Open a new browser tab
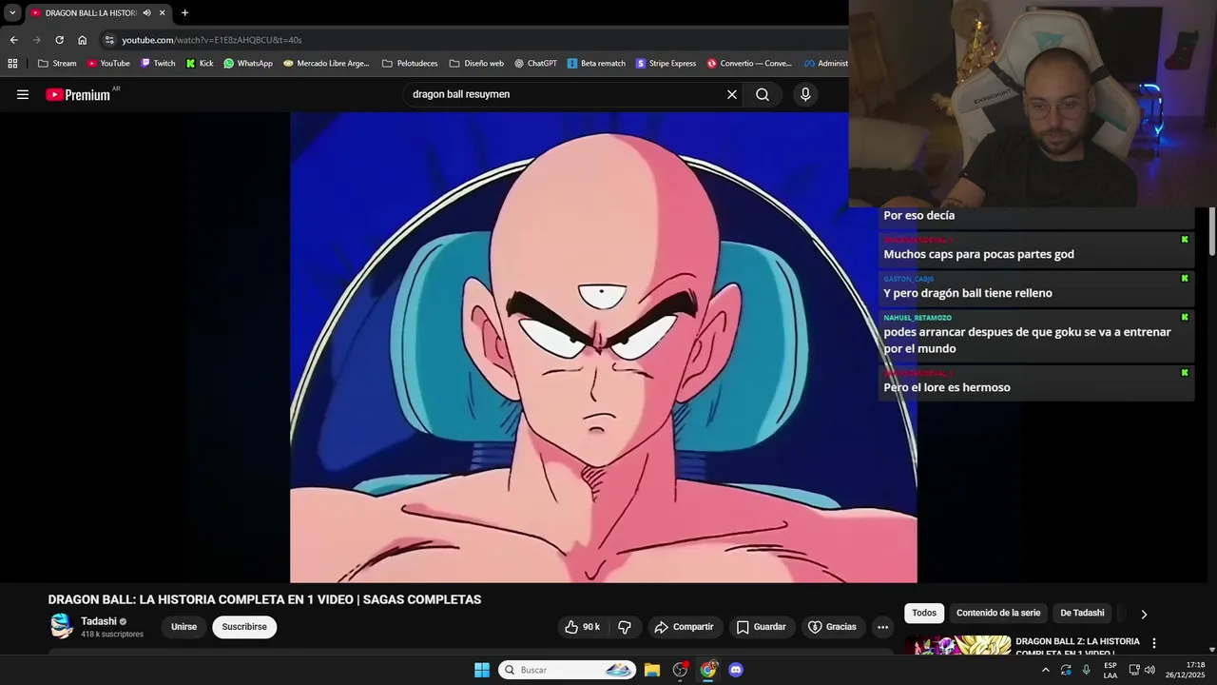Screen dimensions: 1217x685 pyautogui.click(x=184, y=12)
